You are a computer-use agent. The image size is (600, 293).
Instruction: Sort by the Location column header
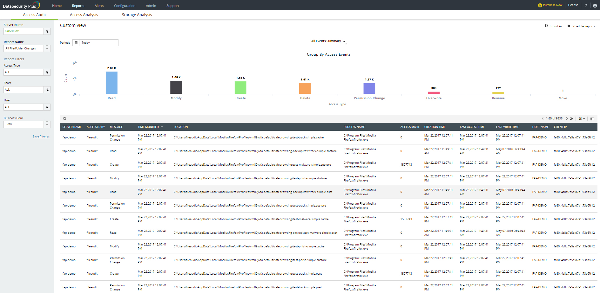click(181, 127)
